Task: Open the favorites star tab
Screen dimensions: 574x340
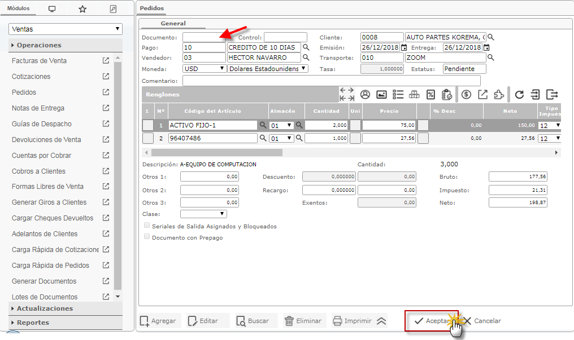Action: pos(82,9)
